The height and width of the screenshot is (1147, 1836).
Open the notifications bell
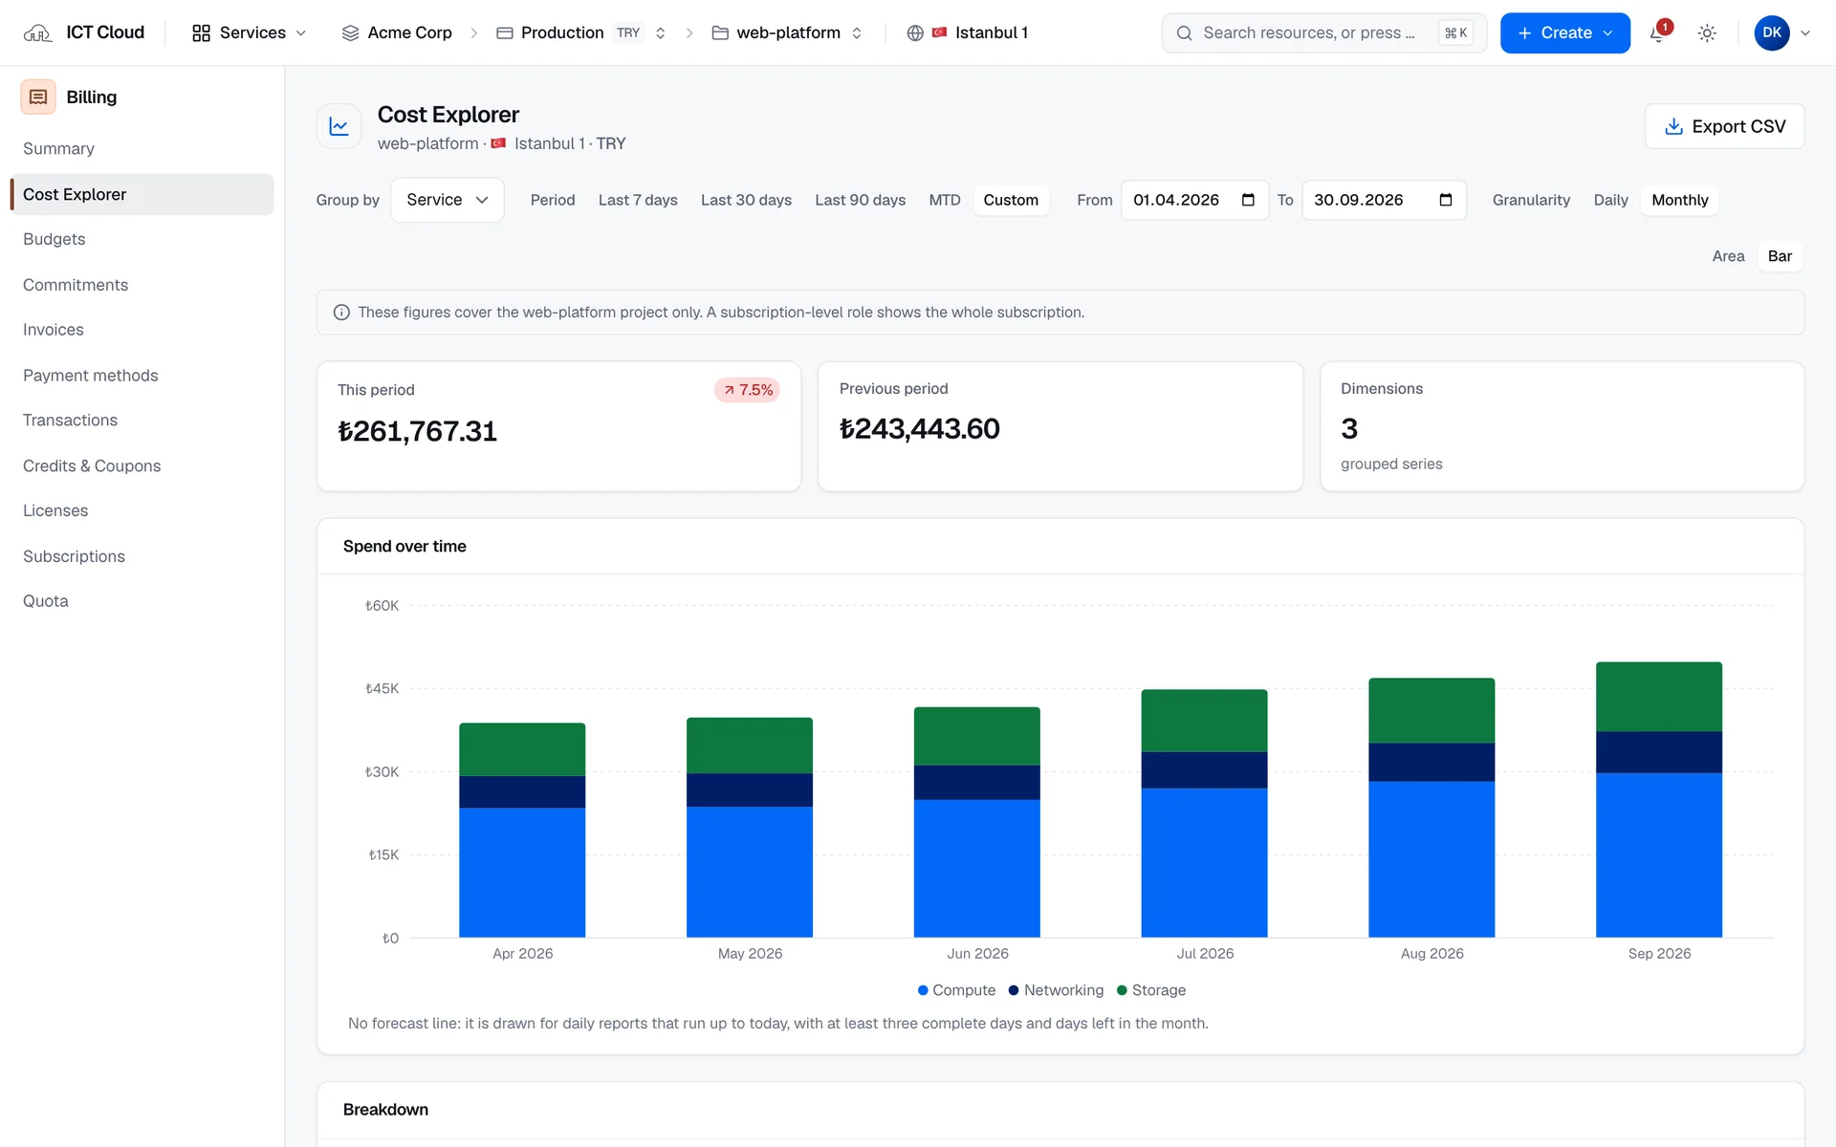[x=1658, y=33]
